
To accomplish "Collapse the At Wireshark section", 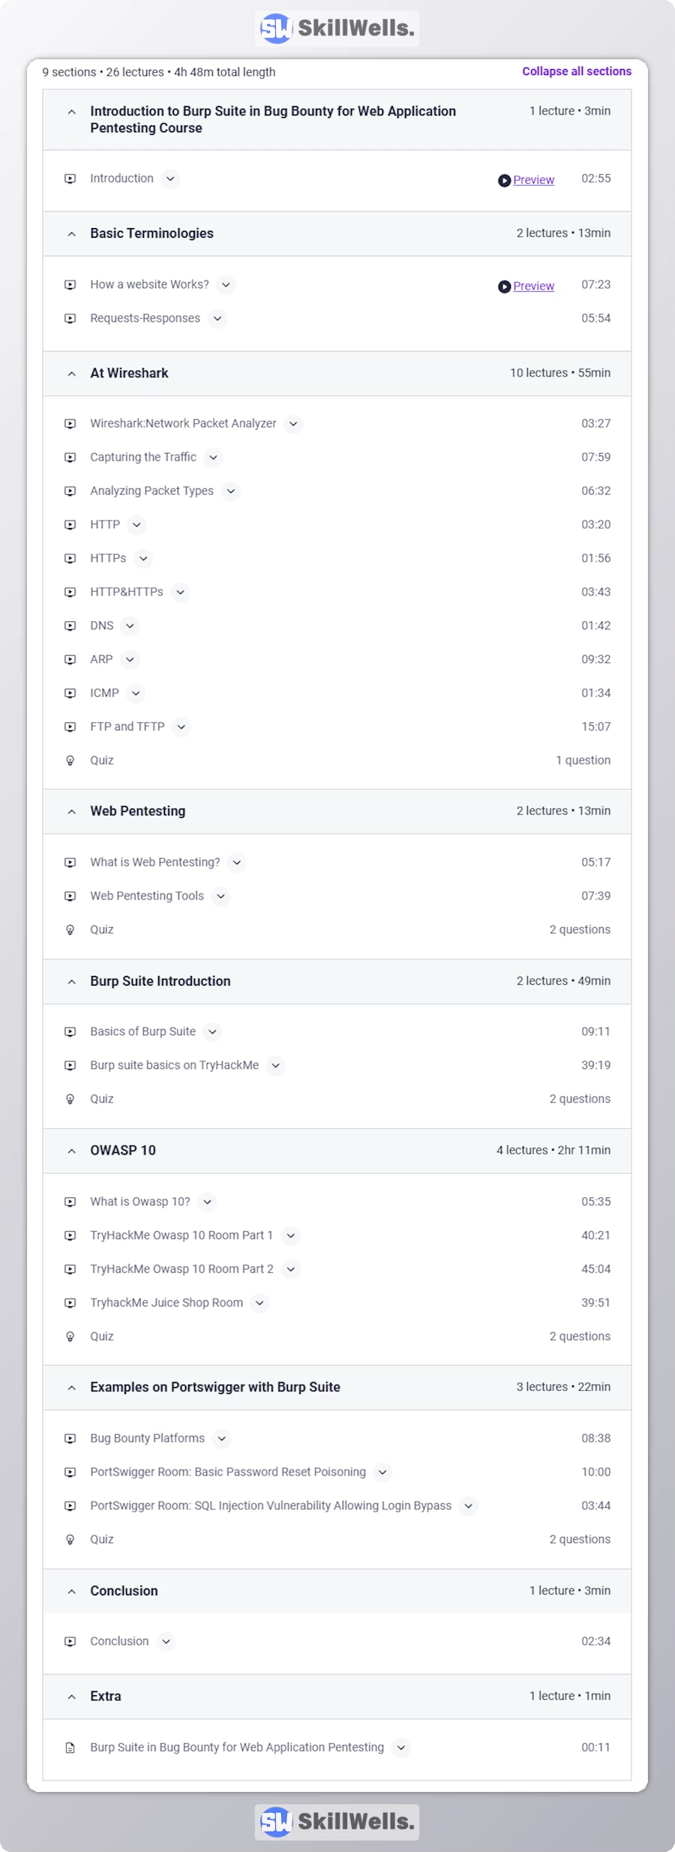I will (x=72, y=374).
